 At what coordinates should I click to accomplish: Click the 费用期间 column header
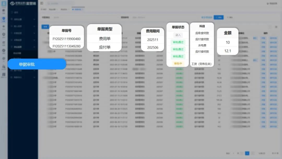(153, 31)
